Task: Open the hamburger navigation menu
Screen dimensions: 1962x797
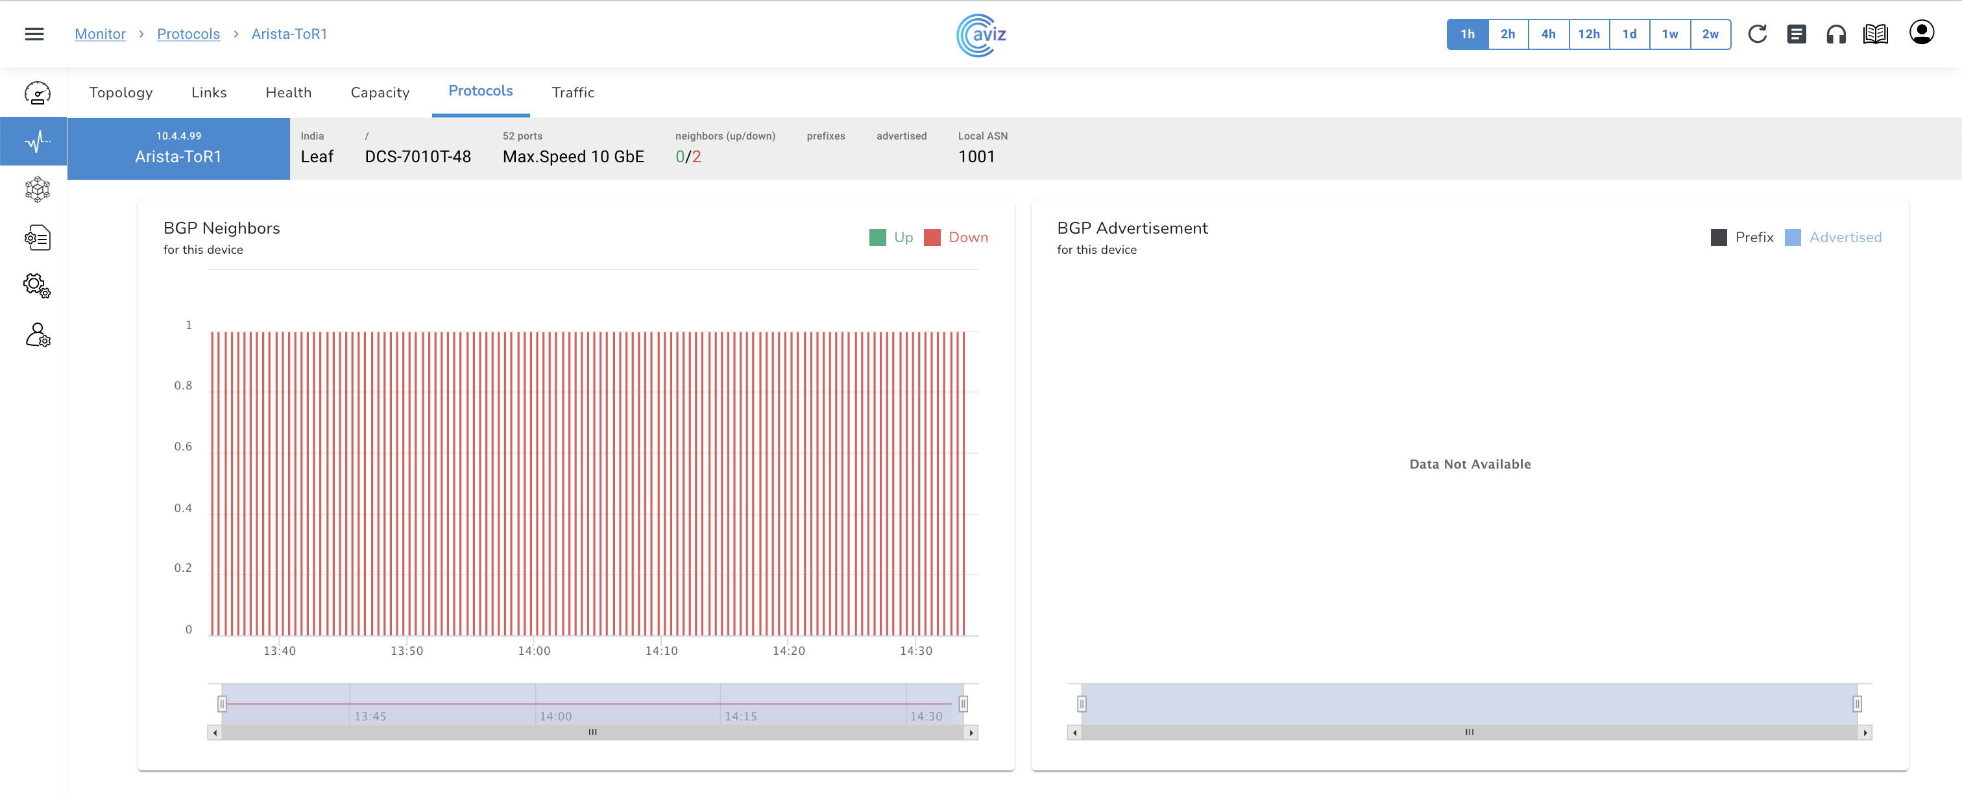Action: pyautogui.click(x=34, y=34)
